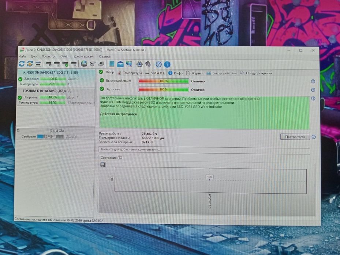Open the Отчёт menu
Image resolution: width=340 pixels, height=255 pixels.
point(64,57)
